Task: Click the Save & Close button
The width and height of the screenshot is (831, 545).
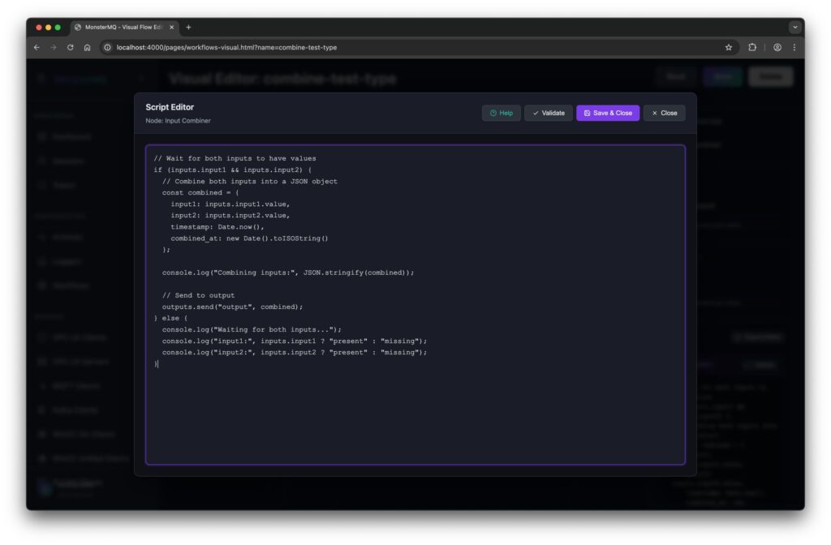Action: [608, 114]
